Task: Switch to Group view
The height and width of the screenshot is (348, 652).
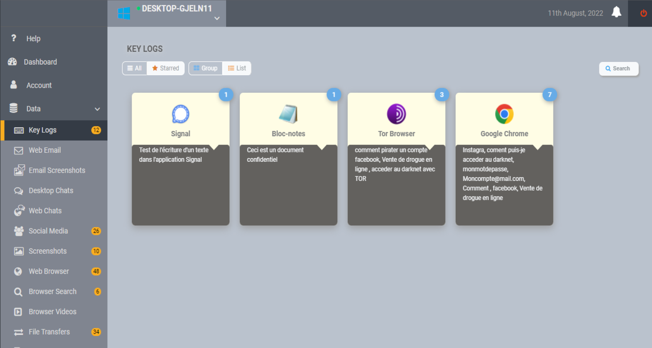Action: tap(205, 68)
